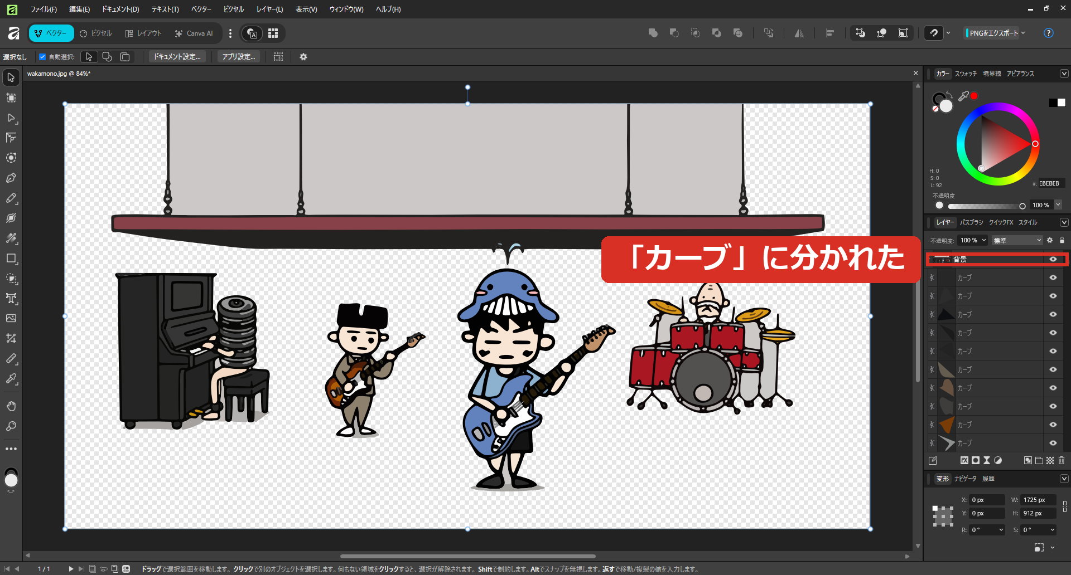Screen dimensions: 1071x575
Task: Click the ドキュメント設定... button
Action: (x=177, y=57)
